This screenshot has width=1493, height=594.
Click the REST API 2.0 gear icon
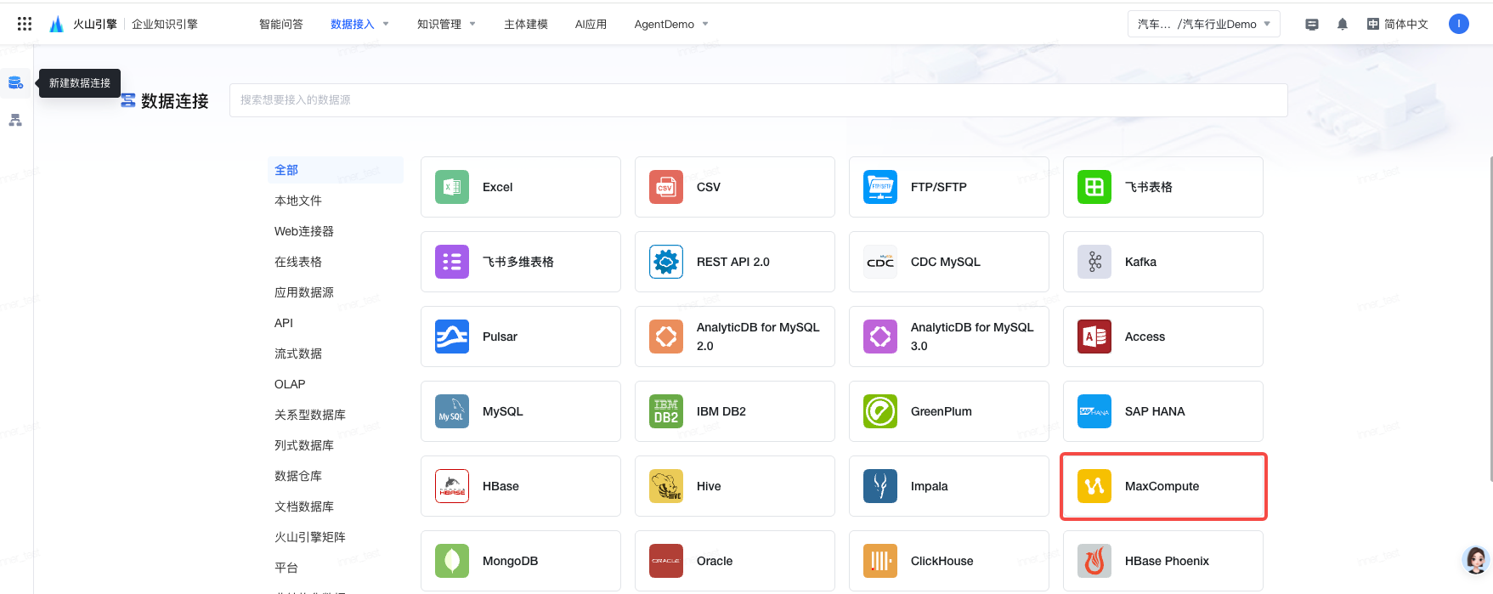click(x=666, y=262)
